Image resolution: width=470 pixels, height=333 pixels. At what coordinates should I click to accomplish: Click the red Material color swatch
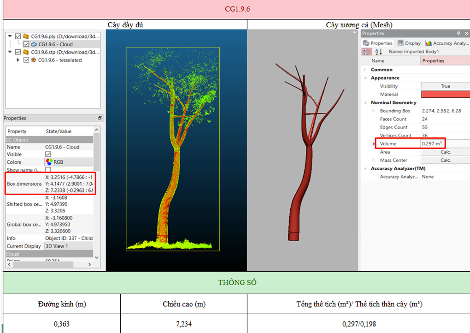pos(445,94)
